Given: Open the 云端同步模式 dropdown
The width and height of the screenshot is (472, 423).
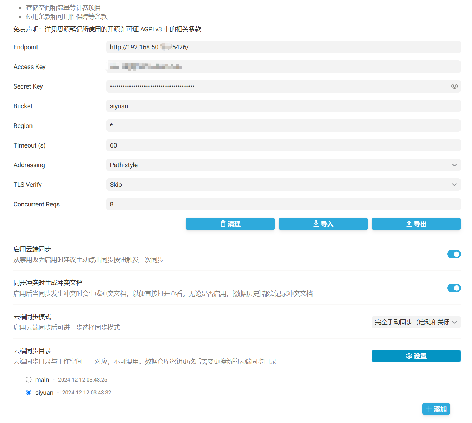Looking at the screenshot, I should (416, 322).
